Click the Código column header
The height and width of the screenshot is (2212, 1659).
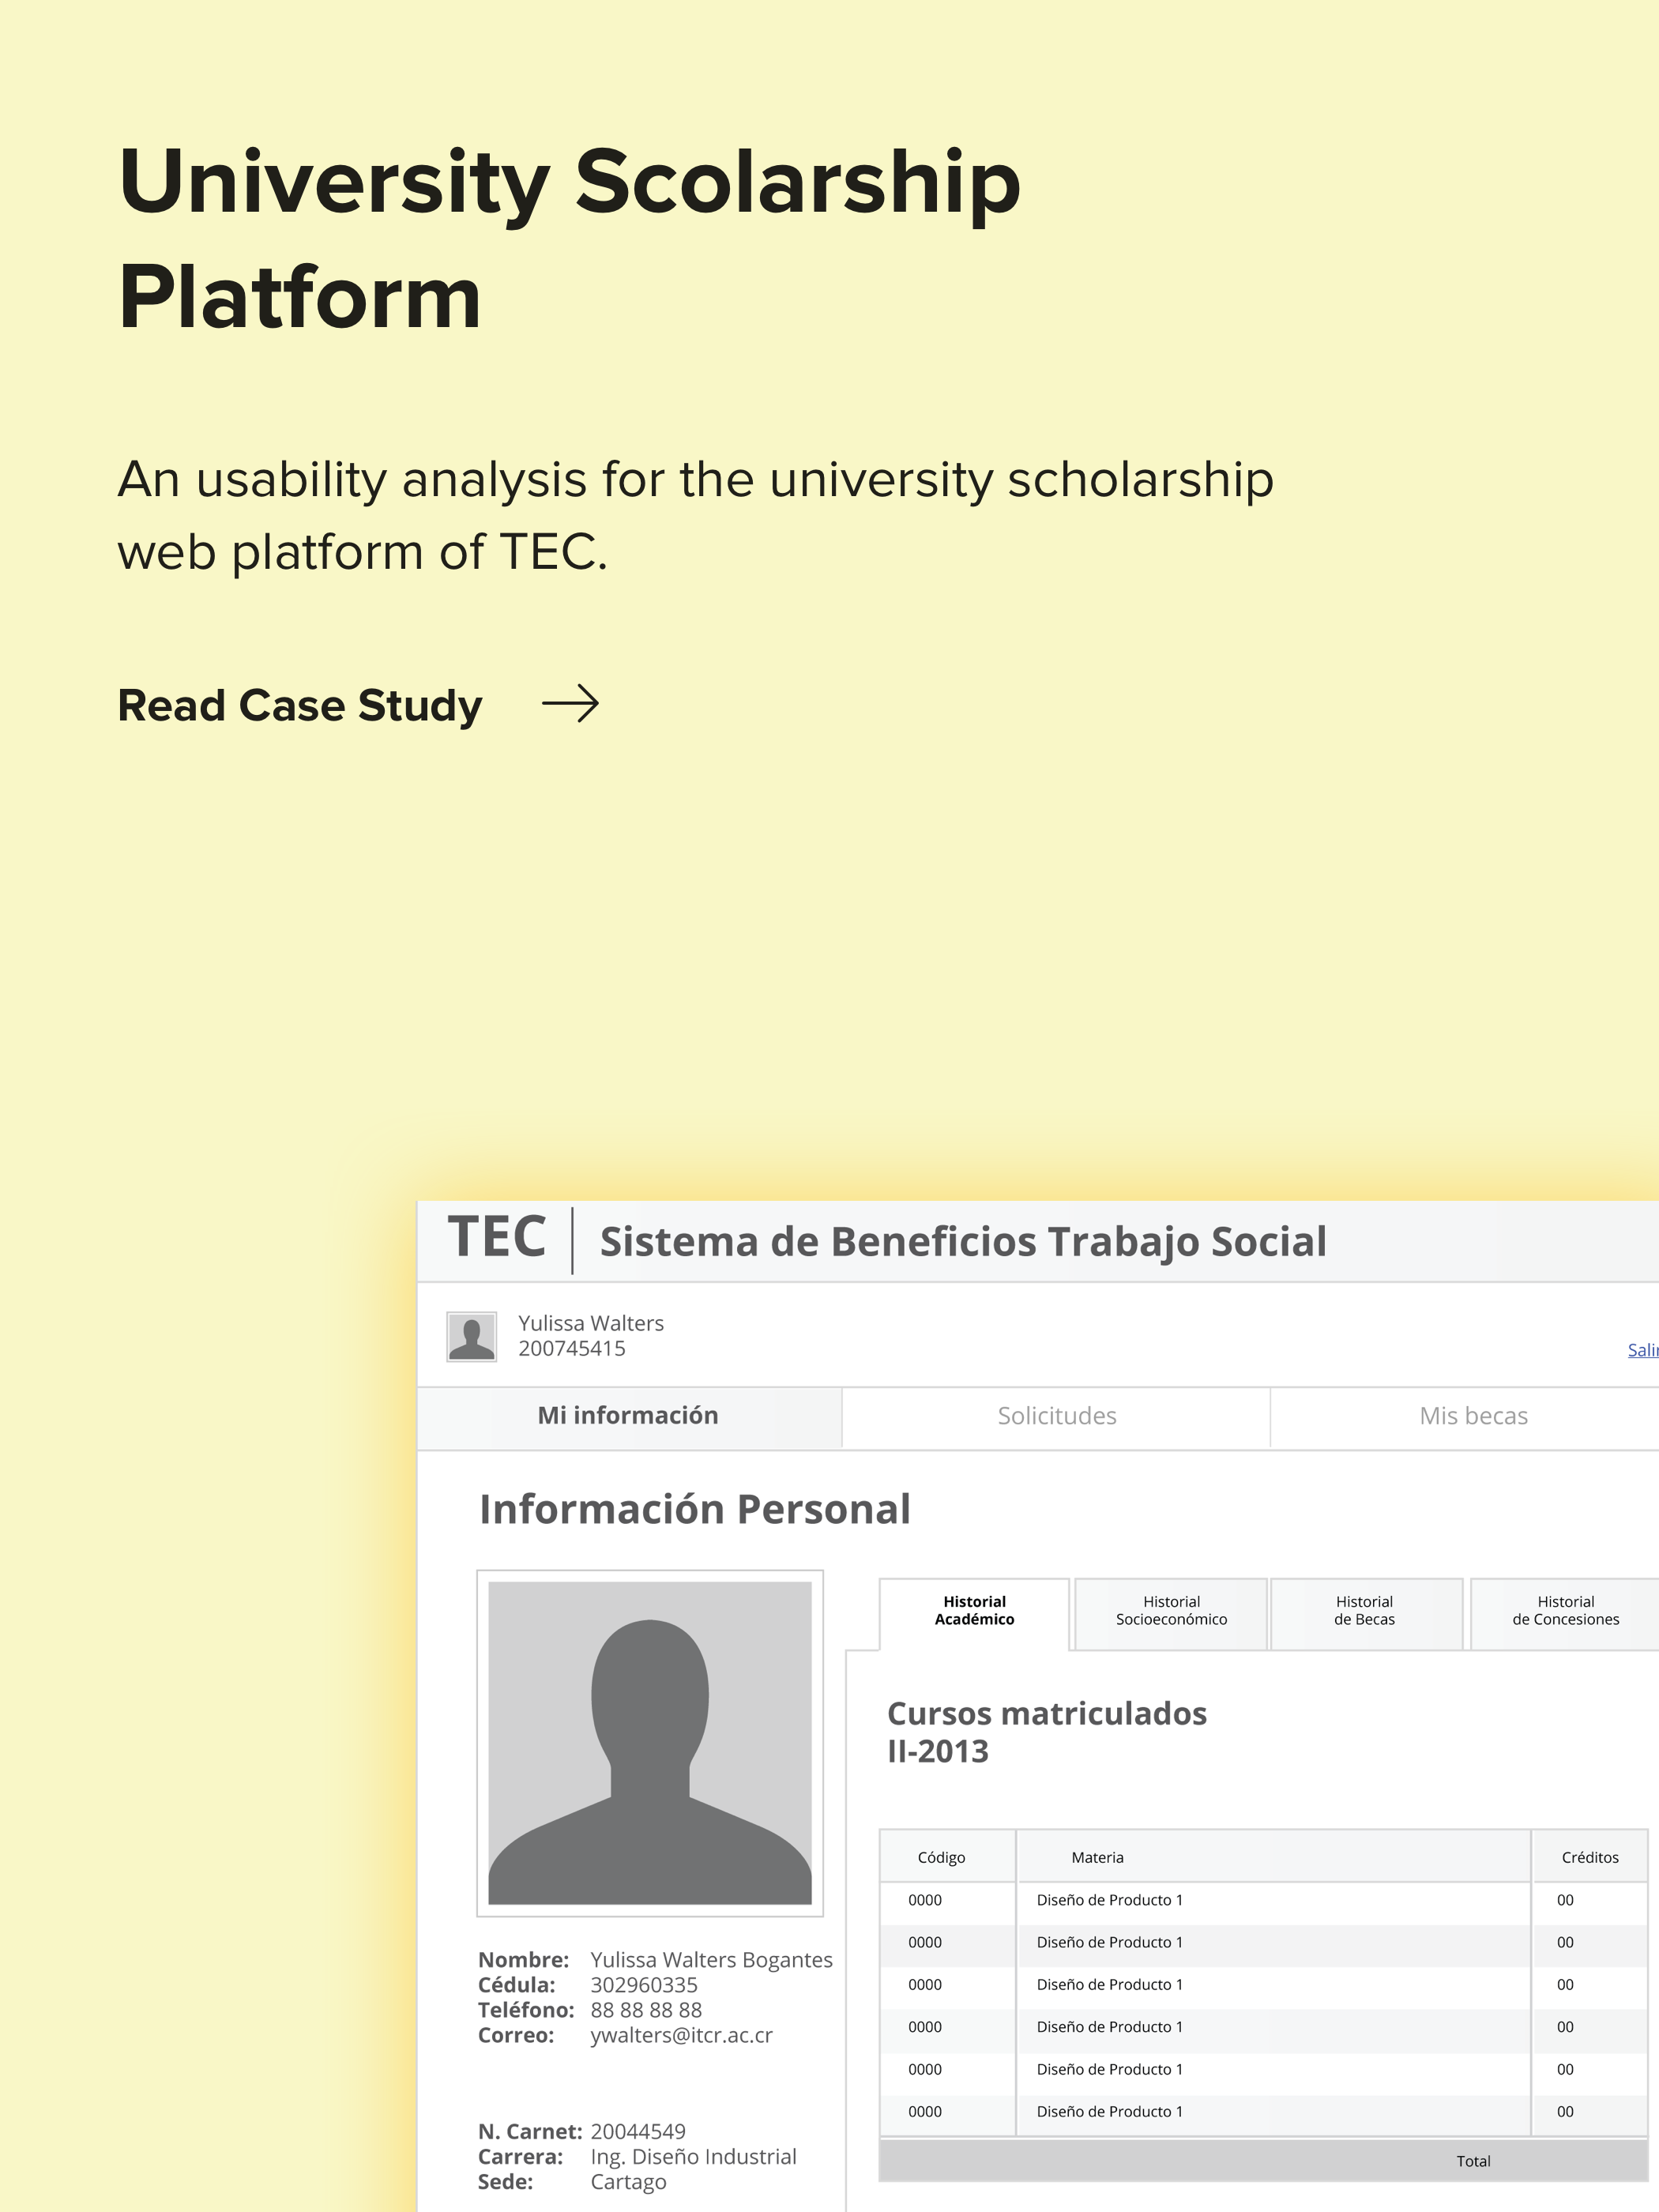pyautogui.click(x=941, y=1857)
